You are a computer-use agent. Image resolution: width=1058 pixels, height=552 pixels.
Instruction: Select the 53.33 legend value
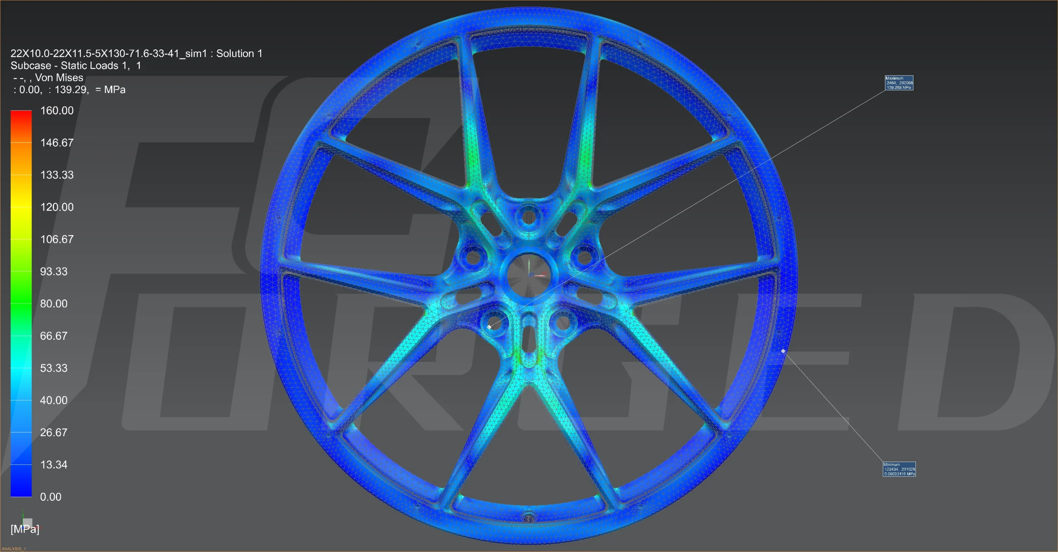pos(54,368)
